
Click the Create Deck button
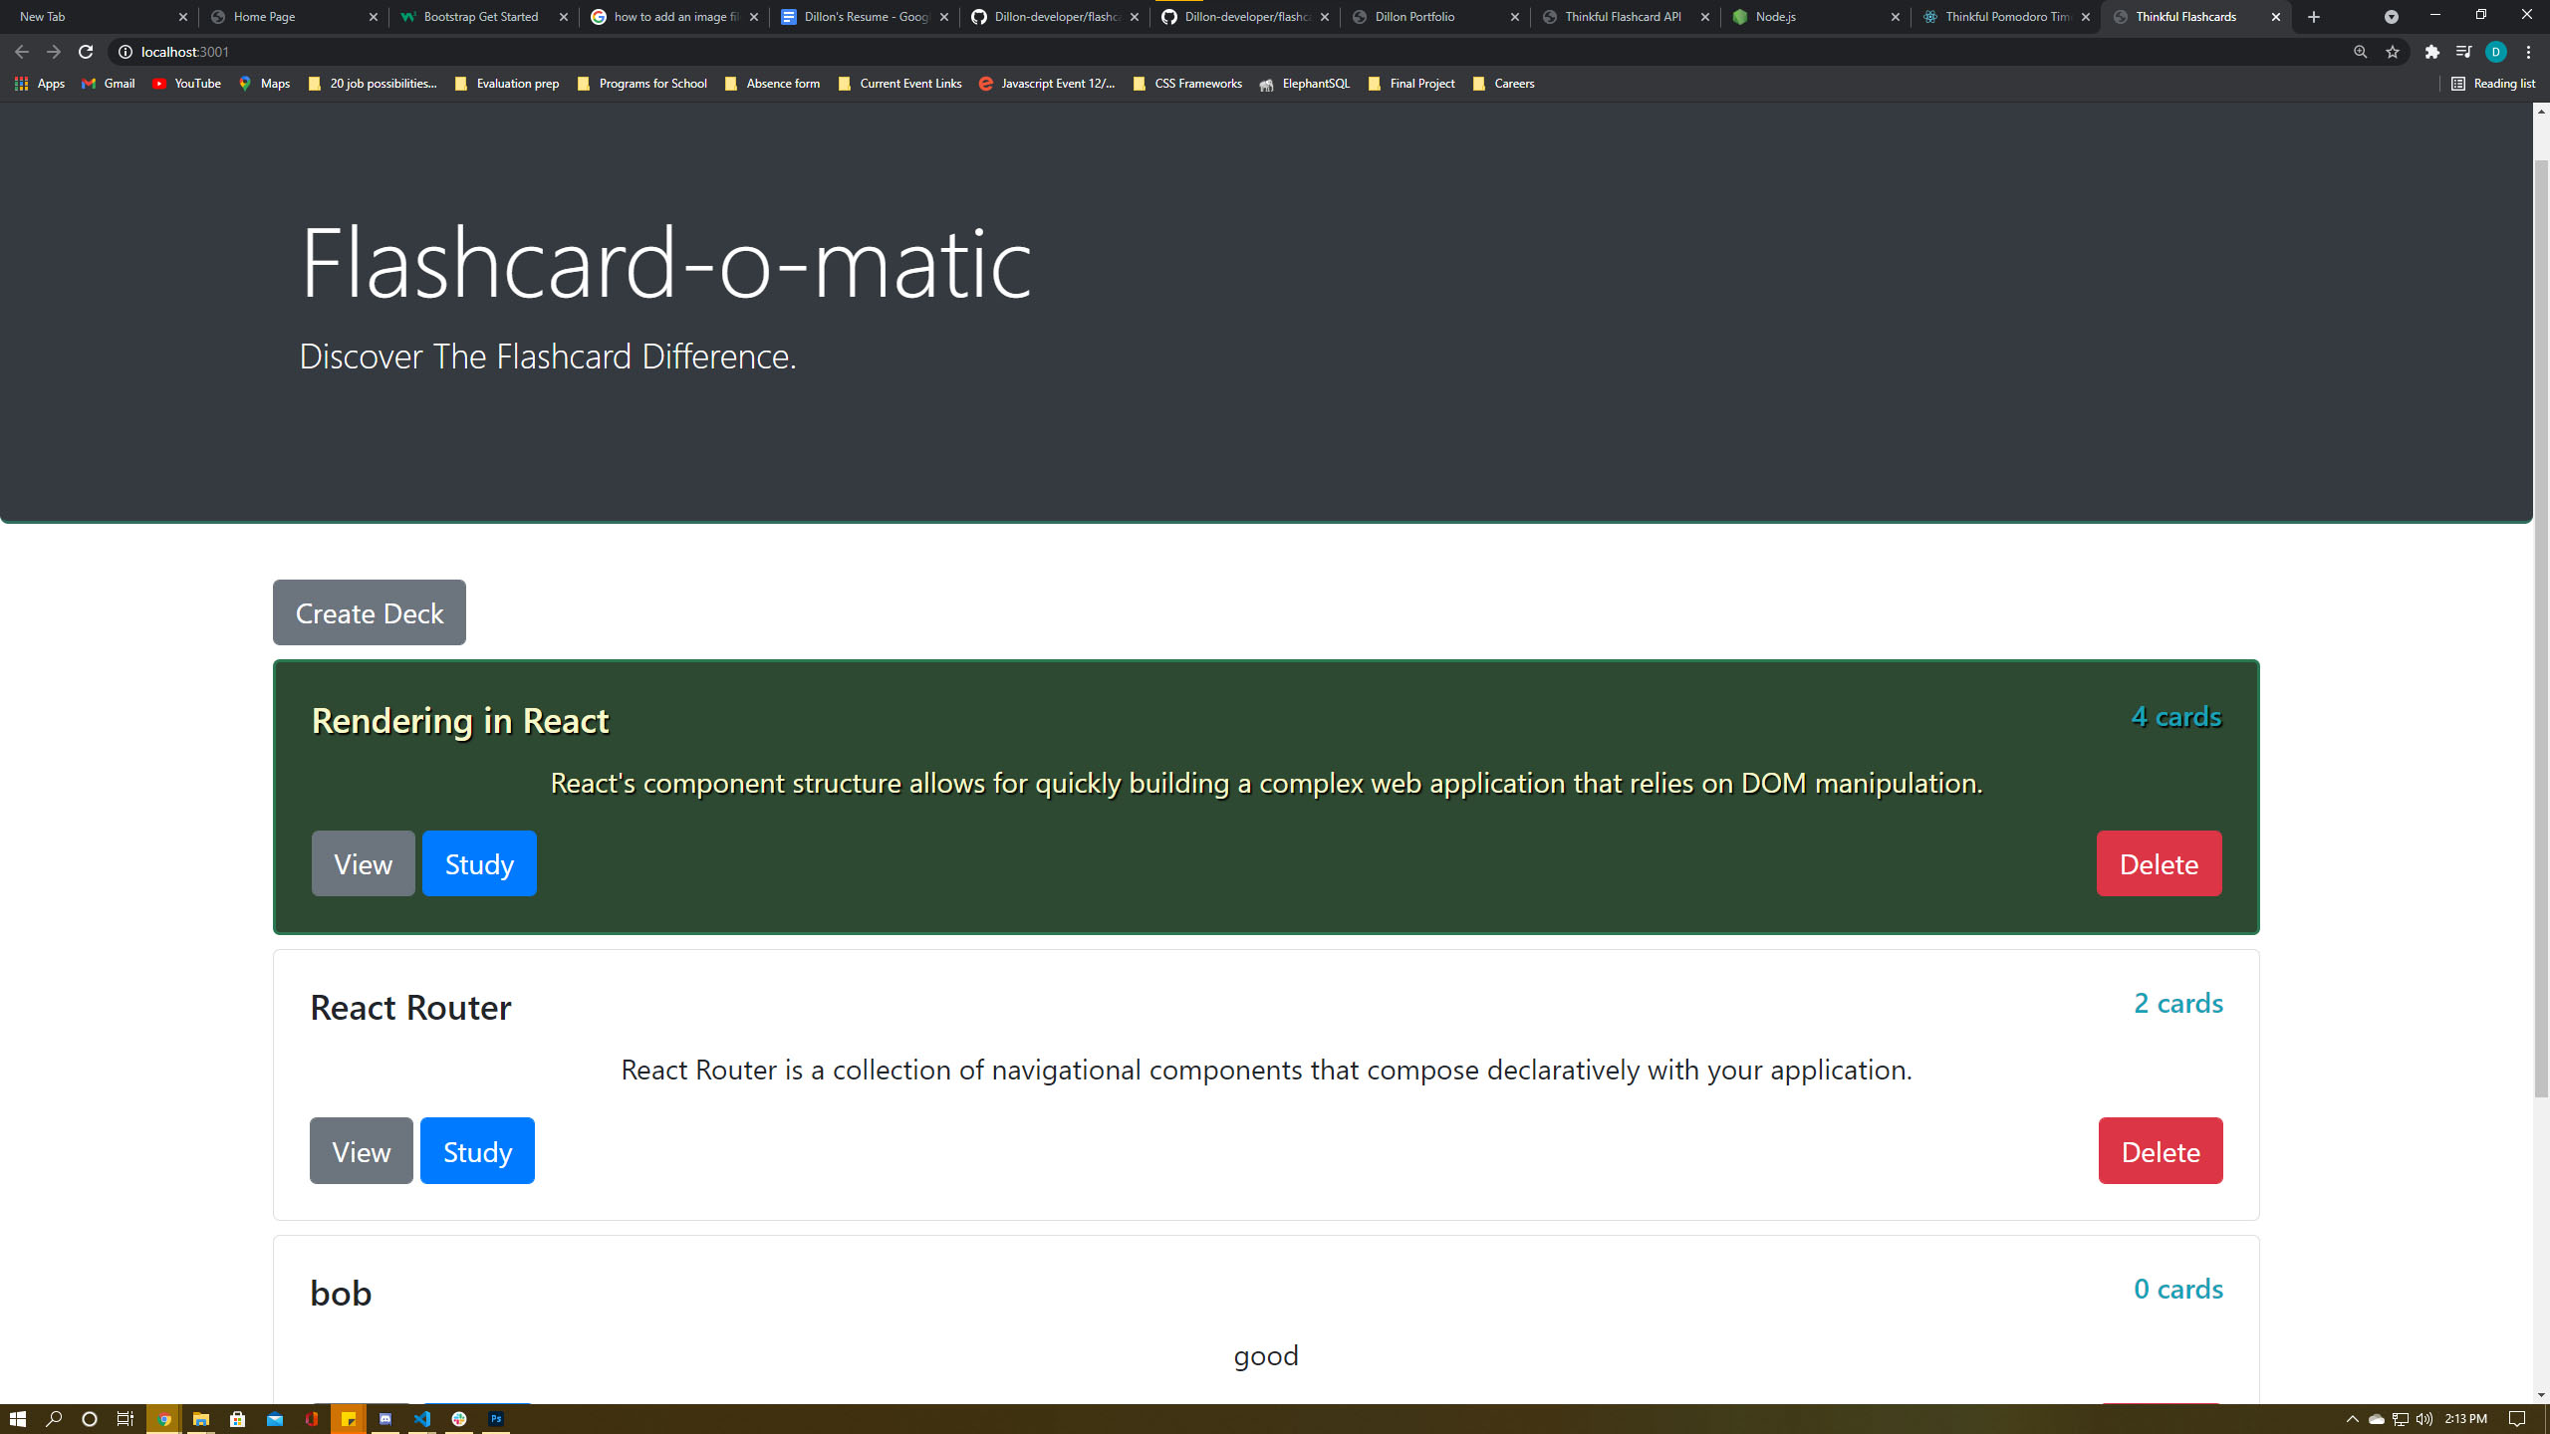coord(370,612)
